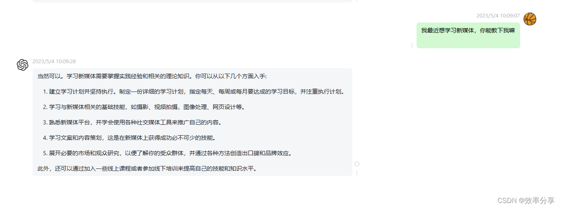561x208 pixels.
Task: Select list item 1 about 建立学习计划
Action: (194, 92)
